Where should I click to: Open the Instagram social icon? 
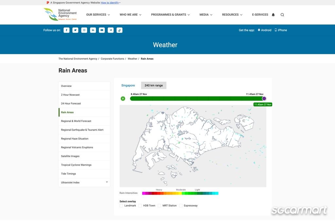pyautogui.click(x=84, y=30)
